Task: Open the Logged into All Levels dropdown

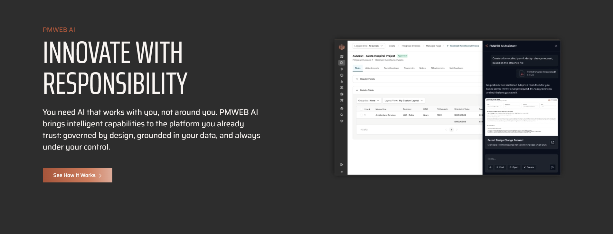Action: click(369, 46)
